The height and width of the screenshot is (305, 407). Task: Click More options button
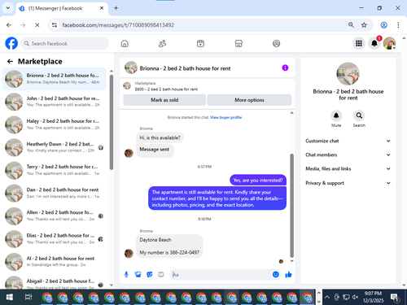point(249,100)
